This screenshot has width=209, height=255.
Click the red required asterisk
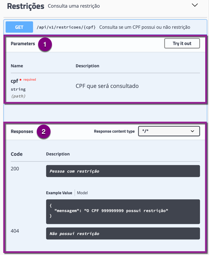point(20,80)
